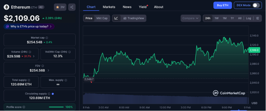Open chart settings sliders icon
This screenshot has width=266, height=111.
[257, 18]
